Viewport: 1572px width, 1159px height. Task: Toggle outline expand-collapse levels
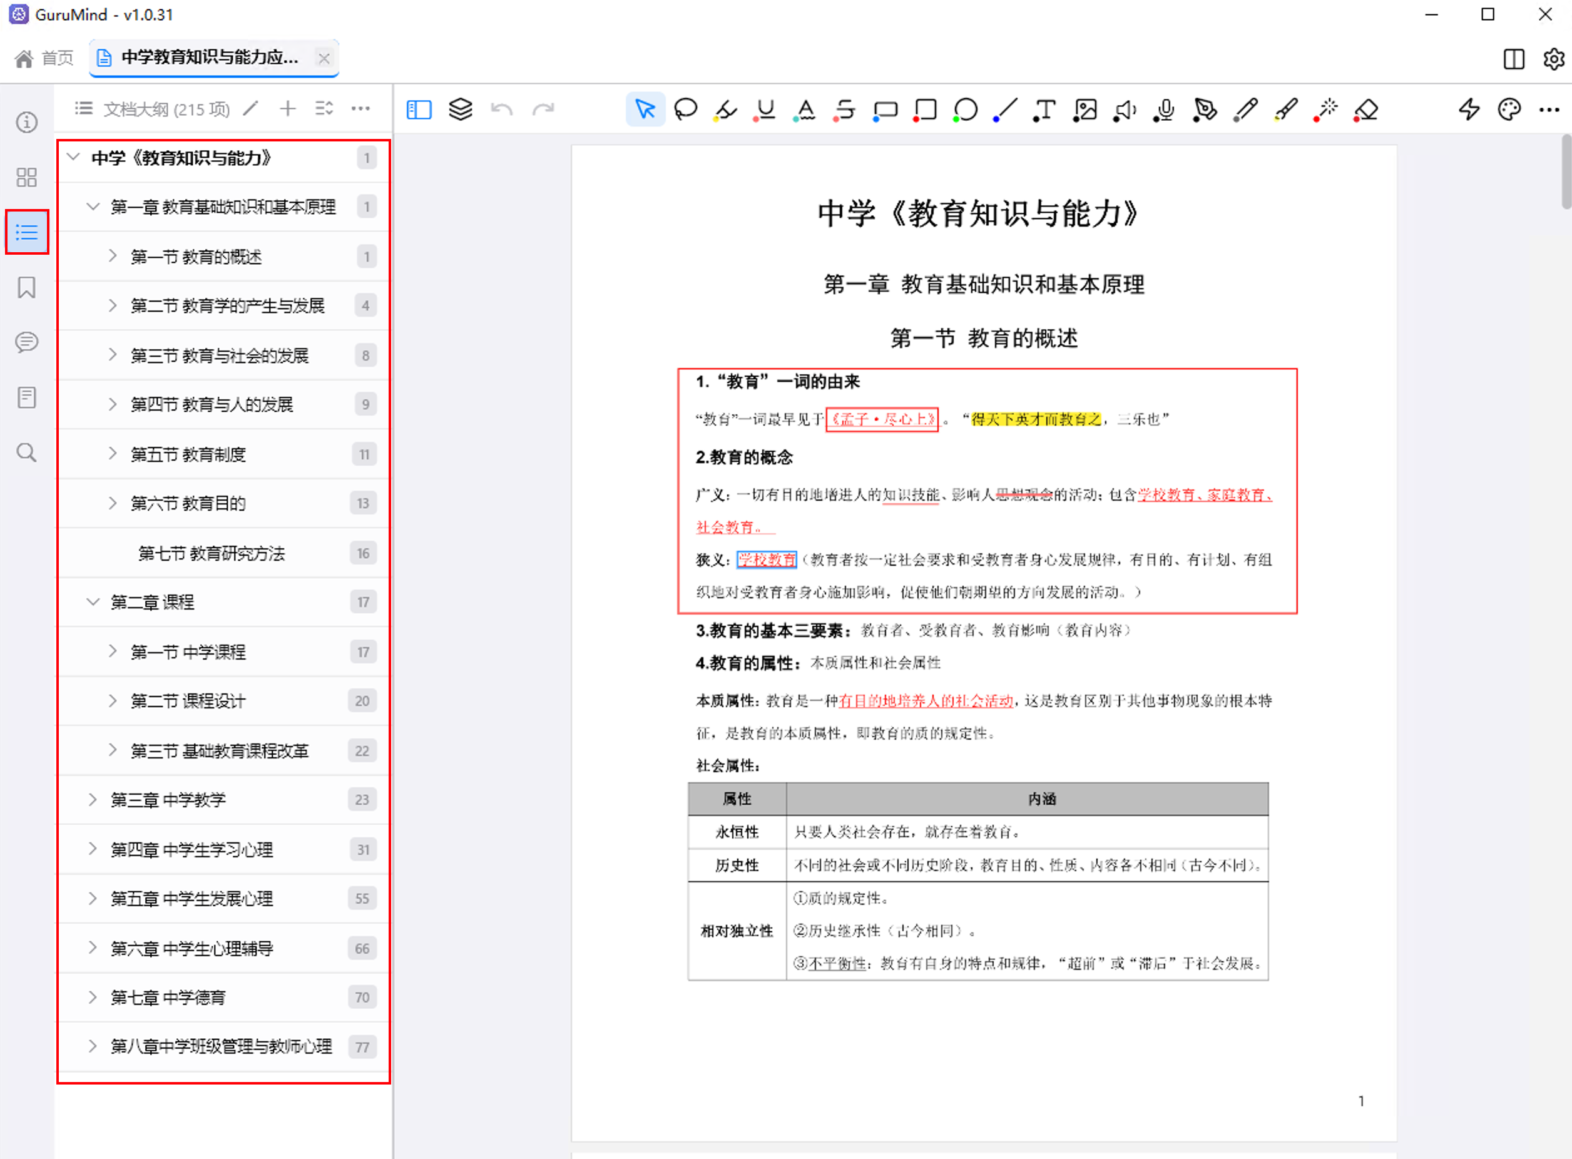click(x=324, y=109)
